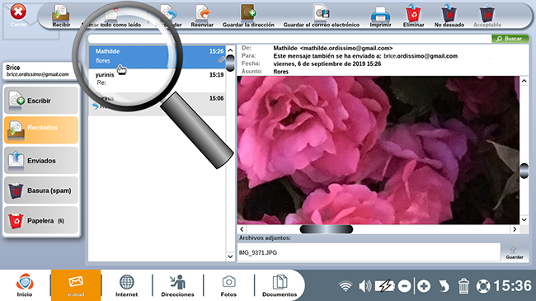This screenshot has height=301, width=536.
Task: Click the message list scrollbar thumb
Action: pos(230,63)
